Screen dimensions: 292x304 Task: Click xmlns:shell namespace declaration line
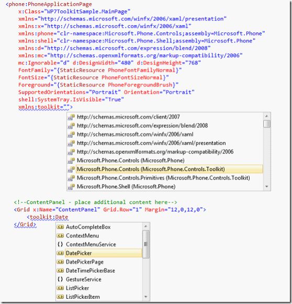(137, 41)
